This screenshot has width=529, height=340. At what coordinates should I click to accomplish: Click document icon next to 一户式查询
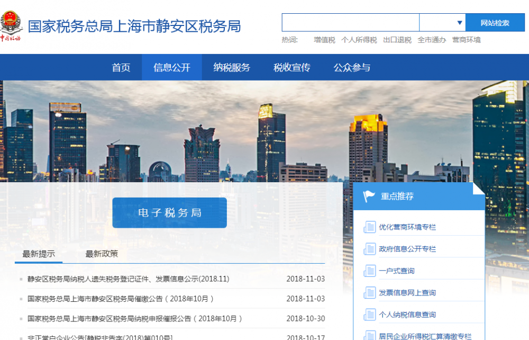click(x=369, y=271)
